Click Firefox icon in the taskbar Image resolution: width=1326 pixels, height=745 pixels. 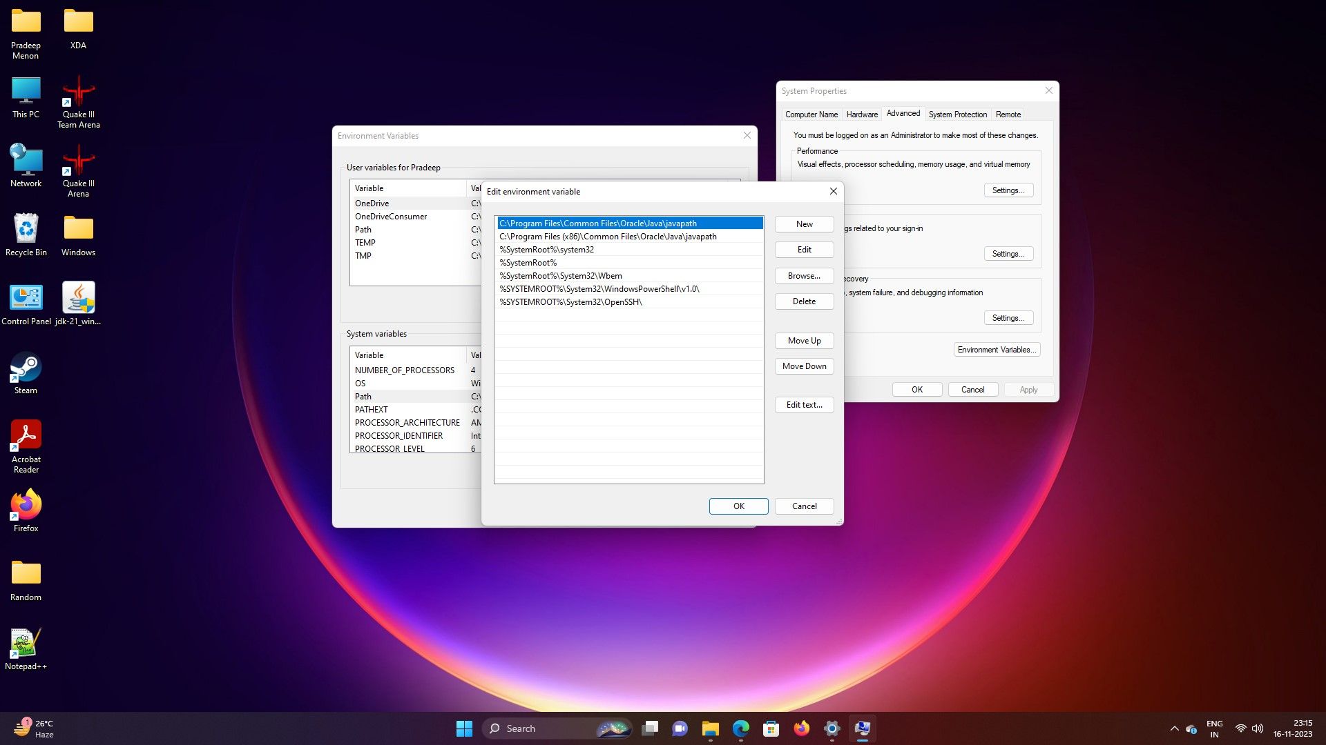tap(801, 728)
